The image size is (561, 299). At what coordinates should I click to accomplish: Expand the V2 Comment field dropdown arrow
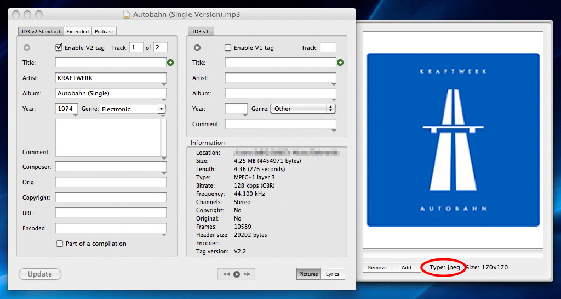(164, 159)
